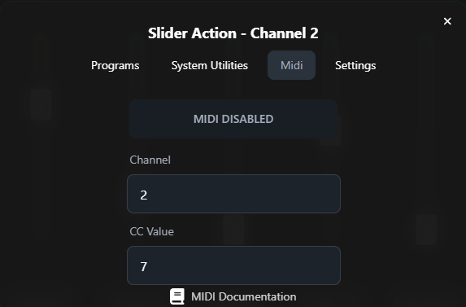The width and height of the screenshot is (466, 307).
Task: Click the dimmed slider handle behind CC Value
Action: tap(233, 229)
